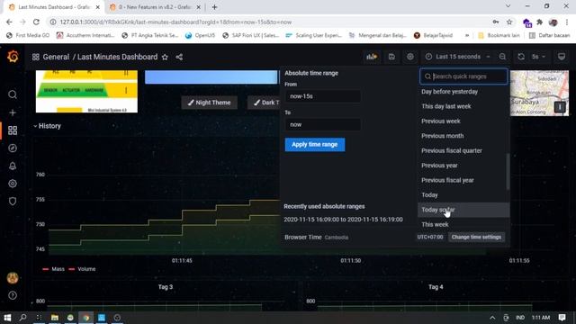Click Change time settings button
Image resolution: width=576 pixels, height=324 pixels.
click(x=476, y=237)
